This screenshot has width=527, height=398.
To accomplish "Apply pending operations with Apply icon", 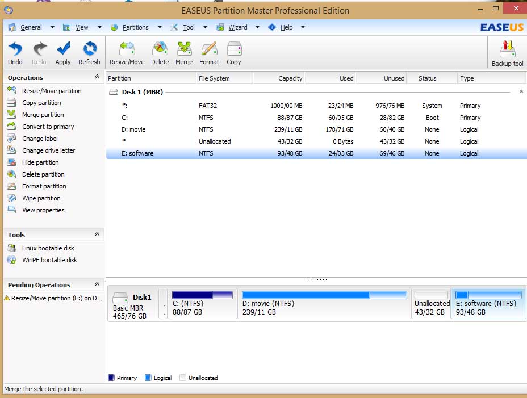I will pyautogui.click(x=63, y=53).
